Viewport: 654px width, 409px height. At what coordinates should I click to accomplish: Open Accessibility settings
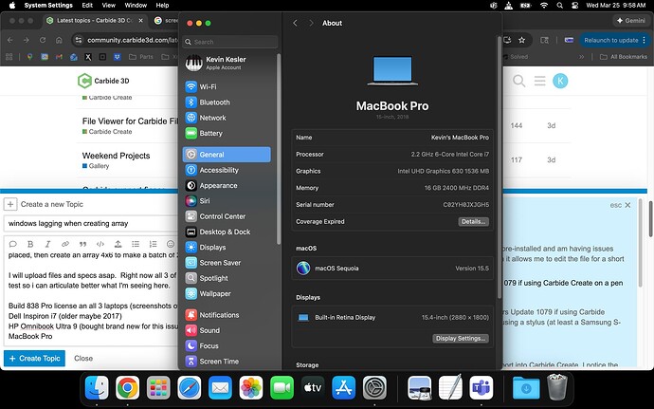click(227, 170)
